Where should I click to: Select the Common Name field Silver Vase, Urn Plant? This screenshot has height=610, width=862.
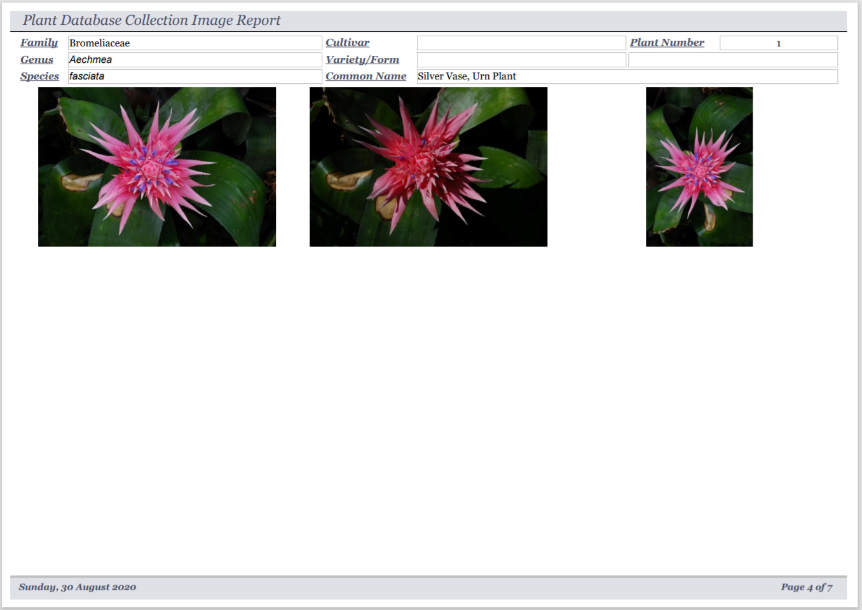[x=627, y=76]
